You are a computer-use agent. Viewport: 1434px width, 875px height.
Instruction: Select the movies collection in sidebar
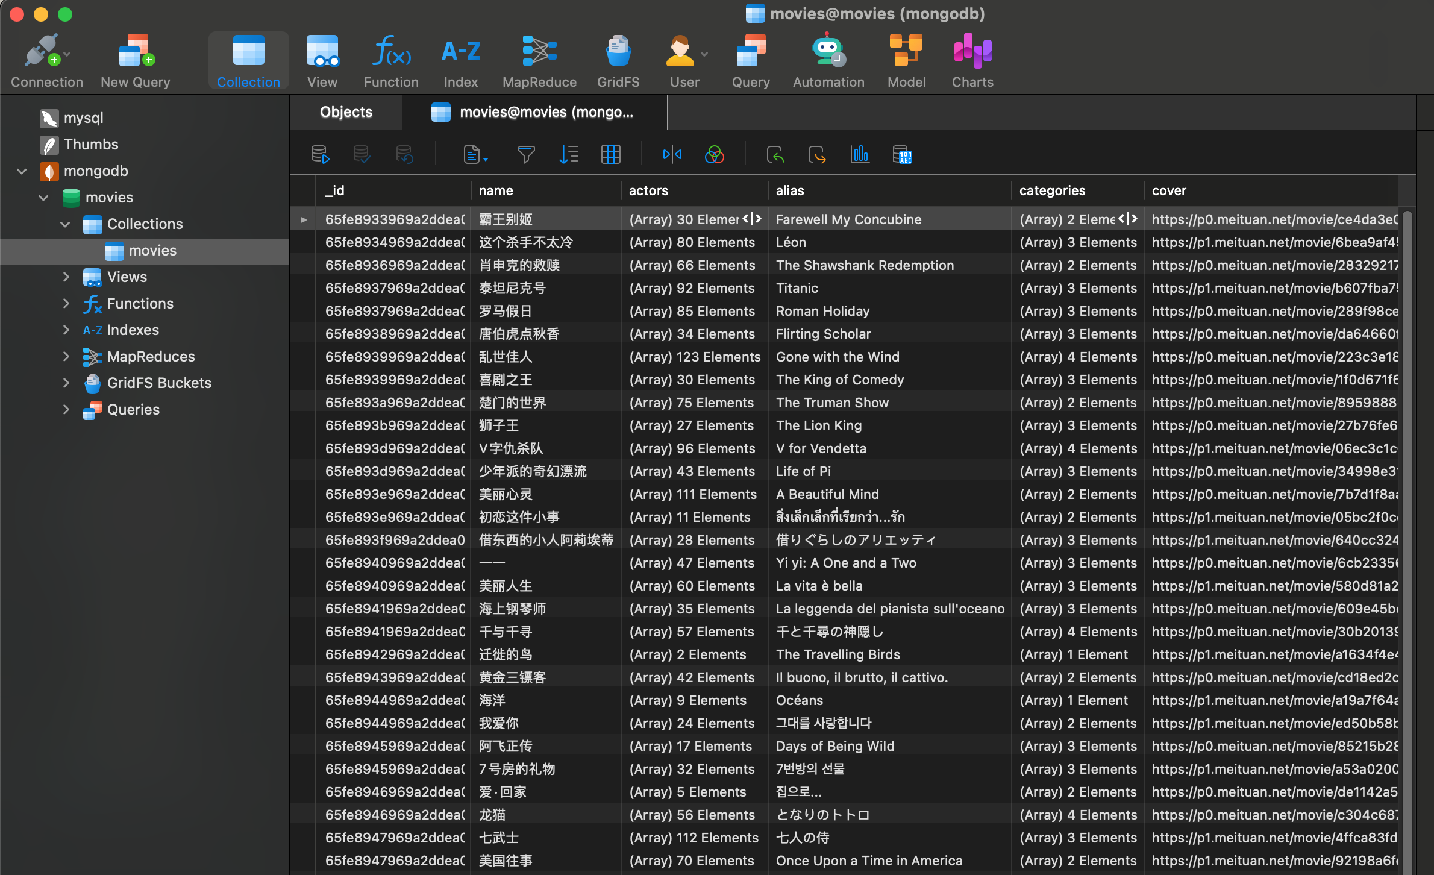(x=145, y=251)
